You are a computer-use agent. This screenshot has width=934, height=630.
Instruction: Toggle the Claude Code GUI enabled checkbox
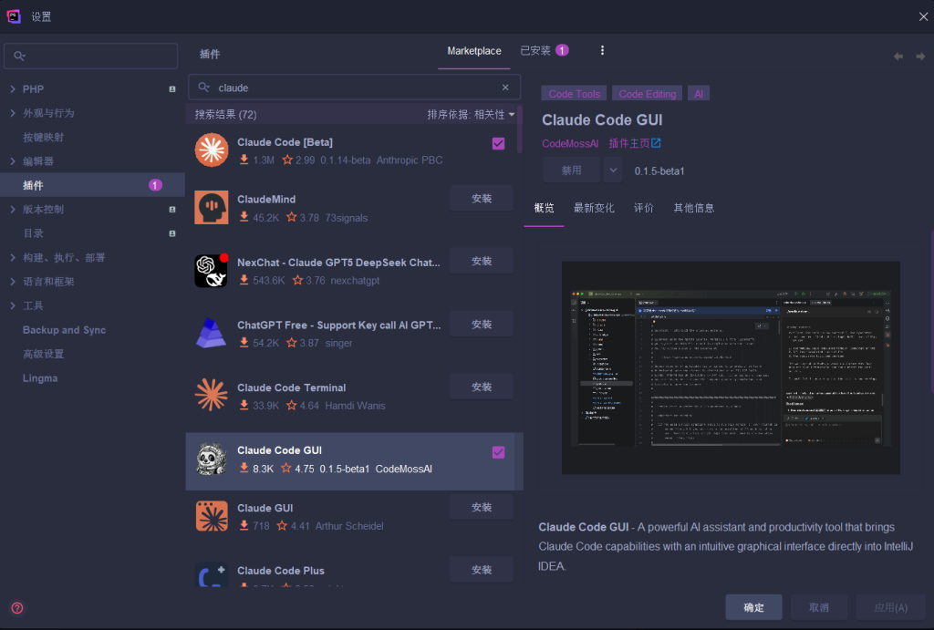498,452
